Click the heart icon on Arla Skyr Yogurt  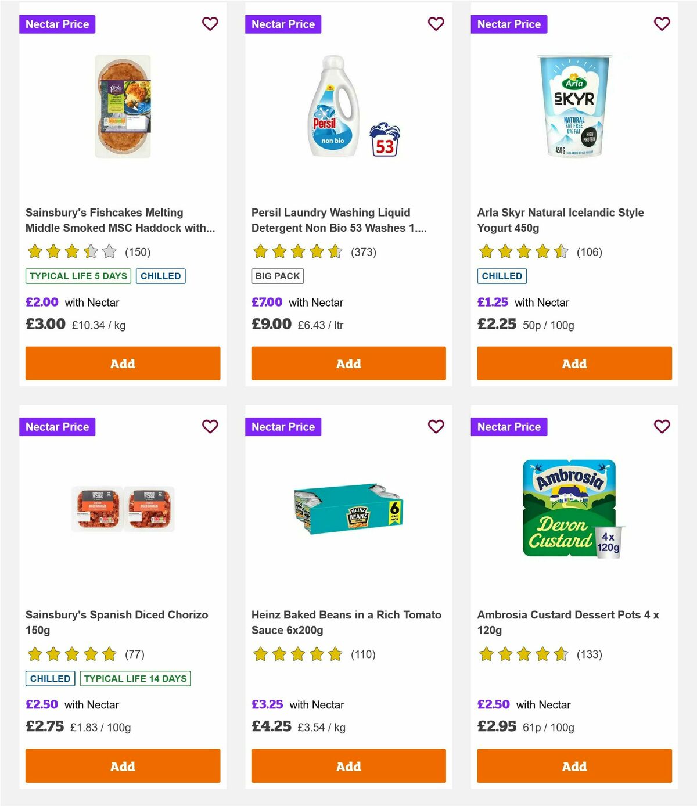[x=662, y=24]
